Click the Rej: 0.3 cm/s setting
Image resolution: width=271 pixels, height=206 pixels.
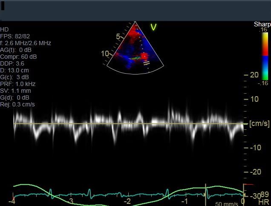pyautogui.click(x=17, y=104)
